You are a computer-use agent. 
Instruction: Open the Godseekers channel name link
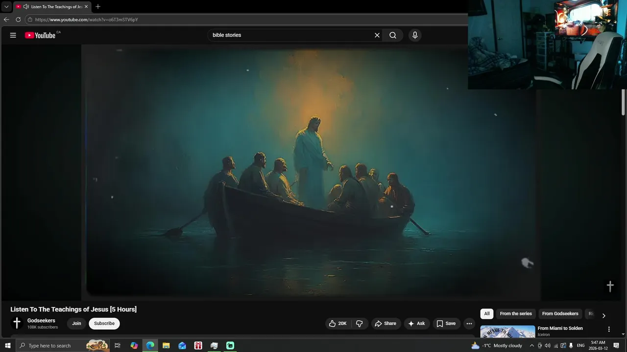(41, 321)
